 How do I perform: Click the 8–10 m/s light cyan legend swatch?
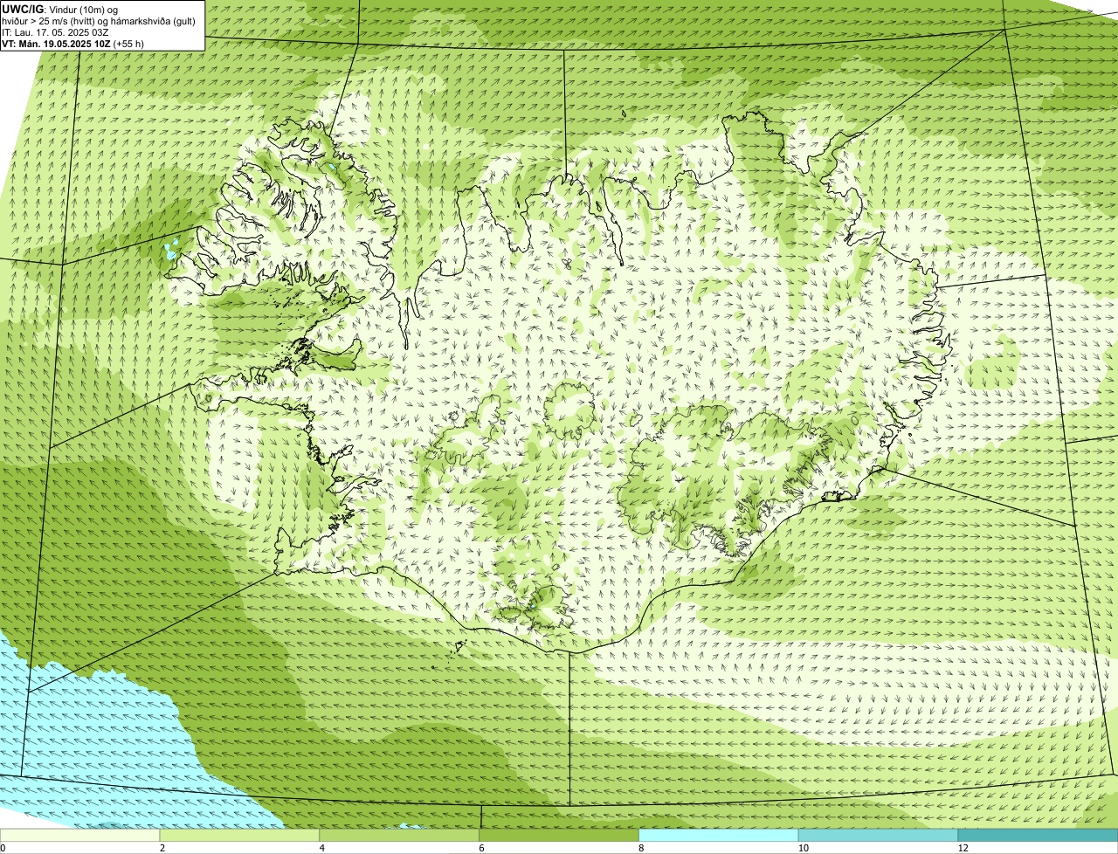click(719, 835)
